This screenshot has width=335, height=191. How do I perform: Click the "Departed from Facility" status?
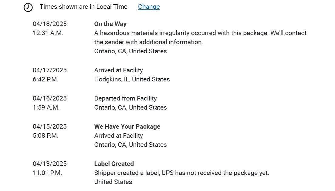coord(125,98)
